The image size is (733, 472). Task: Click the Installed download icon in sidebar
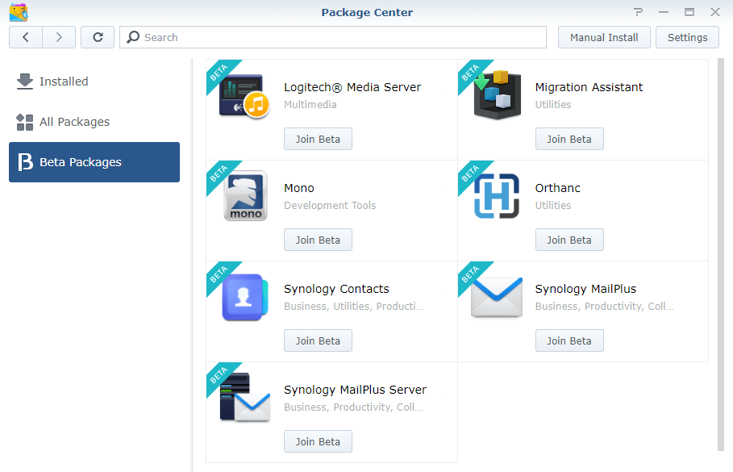[25, 81]
